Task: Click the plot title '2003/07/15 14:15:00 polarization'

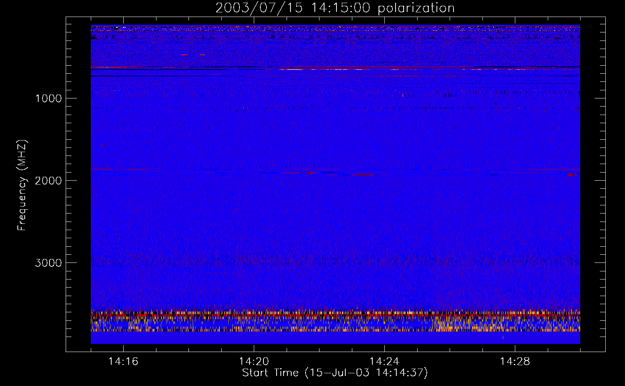Action: click(x=335, y=8)
